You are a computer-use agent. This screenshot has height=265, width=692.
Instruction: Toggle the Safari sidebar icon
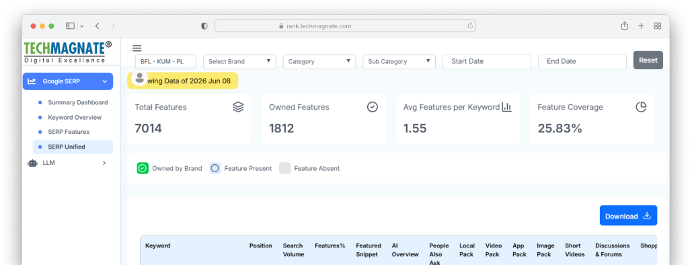tap(70, 26)
